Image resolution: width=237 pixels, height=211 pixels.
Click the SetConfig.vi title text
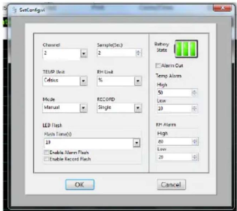[x=32, y=10]
